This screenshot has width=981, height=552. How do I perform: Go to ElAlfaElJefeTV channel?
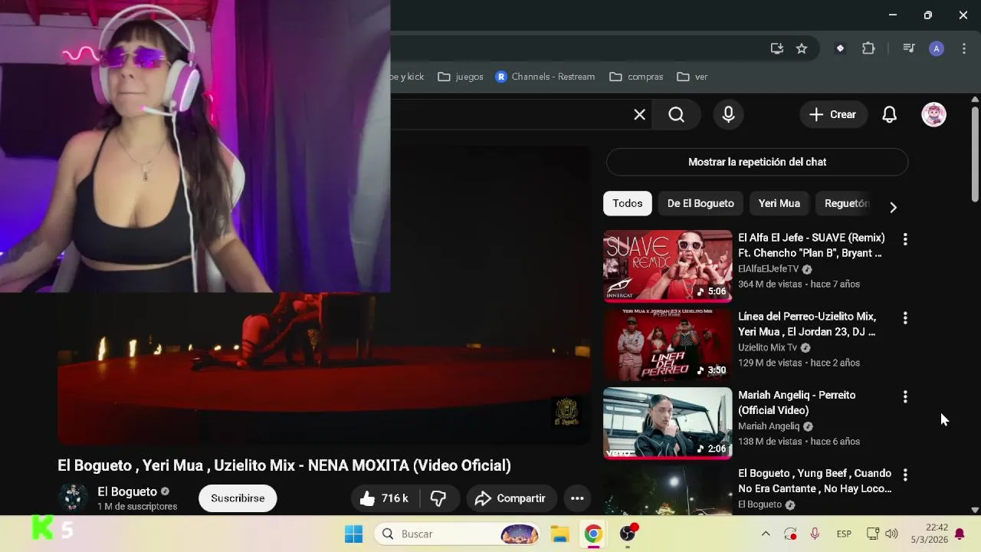tap(769, 269)
